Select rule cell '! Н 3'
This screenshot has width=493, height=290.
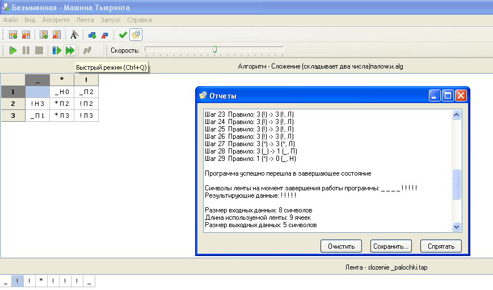pyautogui.click(x=37, y=104)
